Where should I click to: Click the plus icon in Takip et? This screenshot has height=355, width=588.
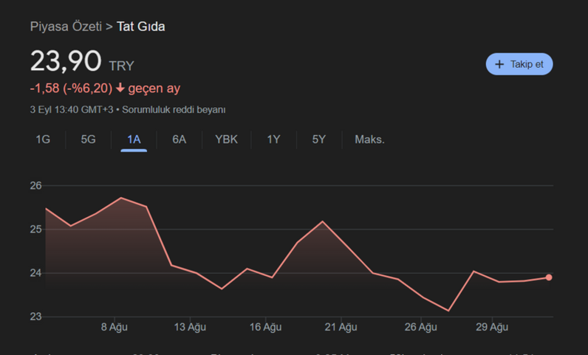(x=499, y=64)
